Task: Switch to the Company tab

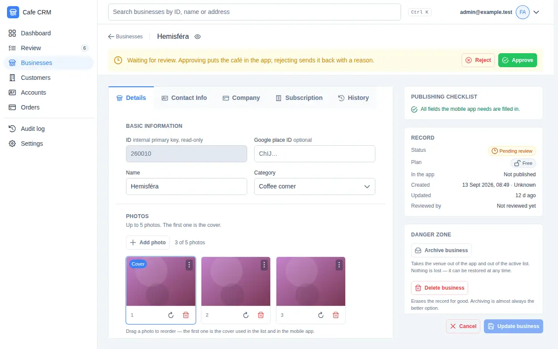Action: click(x=241, y=98)
